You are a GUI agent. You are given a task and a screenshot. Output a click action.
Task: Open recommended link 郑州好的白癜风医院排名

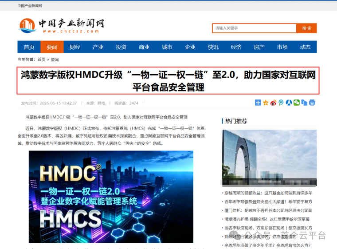[x=260, y=237]
